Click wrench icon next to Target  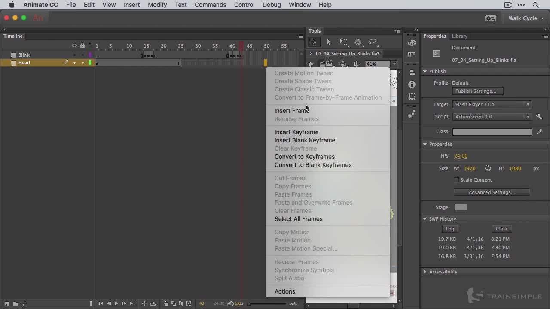539,117
